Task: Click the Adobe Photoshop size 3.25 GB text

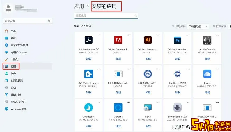Action: 171,53
